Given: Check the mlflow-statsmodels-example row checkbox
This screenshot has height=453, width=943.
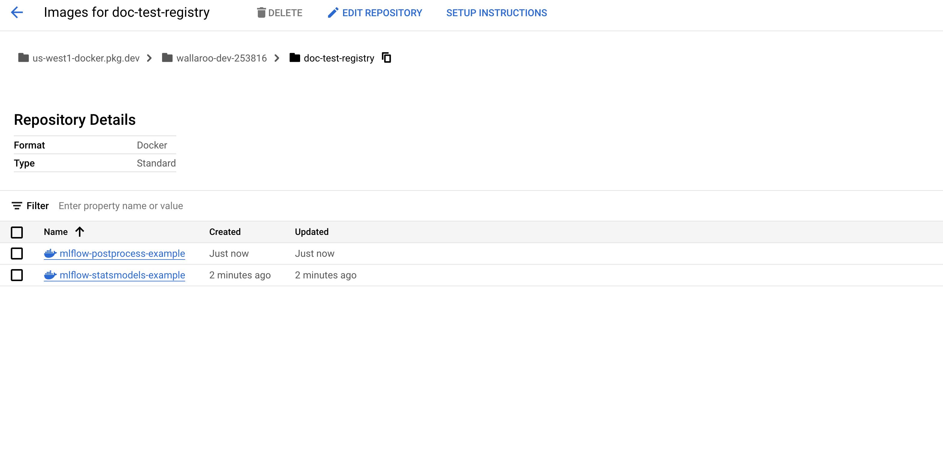Looking at the screenshot, I should 17,275.
